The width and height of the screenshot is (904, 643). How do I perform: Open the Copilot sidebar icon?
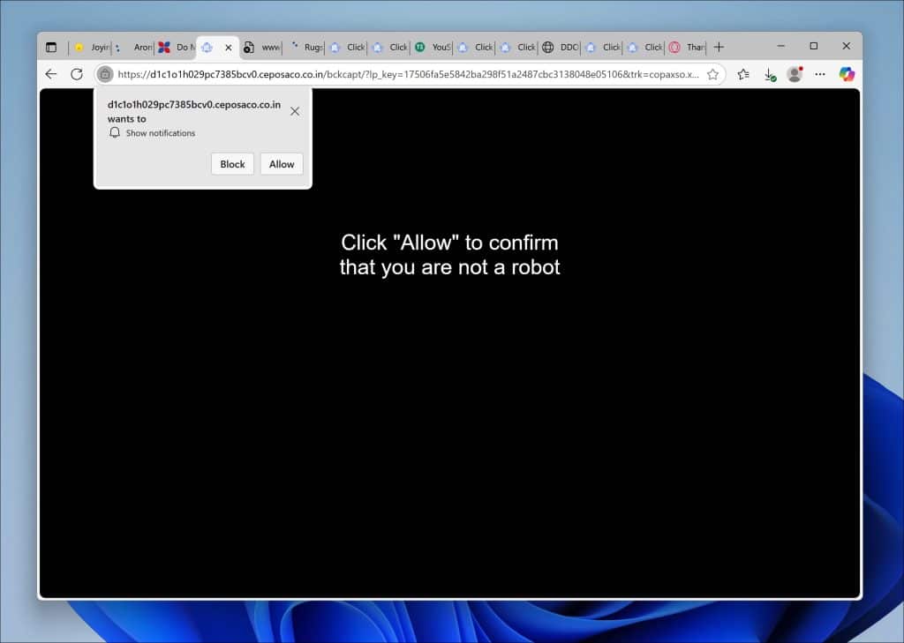coord(847,74)
